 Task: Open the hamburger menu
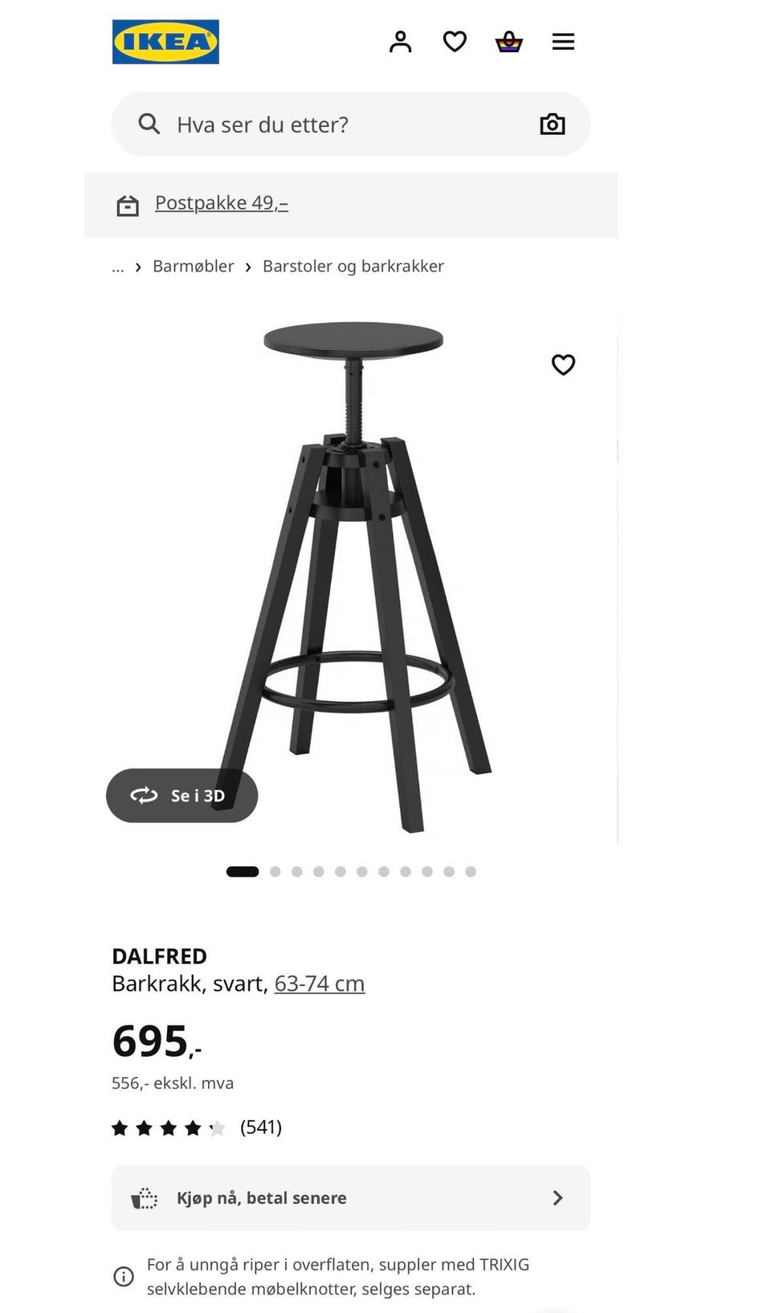click(563, 42)
